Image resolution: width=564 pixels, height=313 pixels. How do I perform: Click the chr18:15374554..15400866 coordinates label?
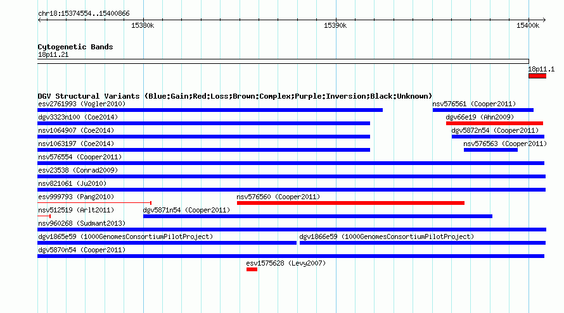[84, 14]
